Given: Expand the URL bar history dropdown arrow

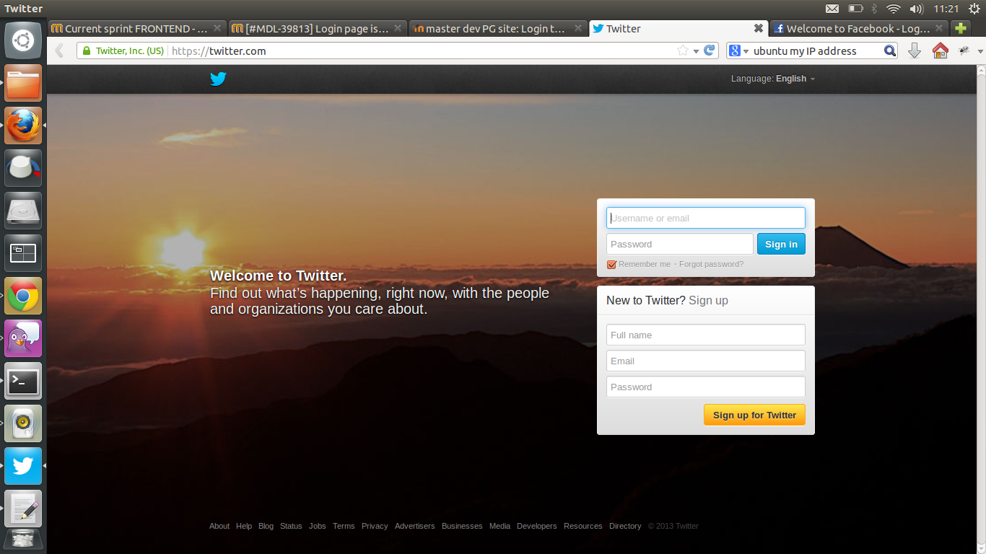Looking at the screenshot, I should pos(696,51).
